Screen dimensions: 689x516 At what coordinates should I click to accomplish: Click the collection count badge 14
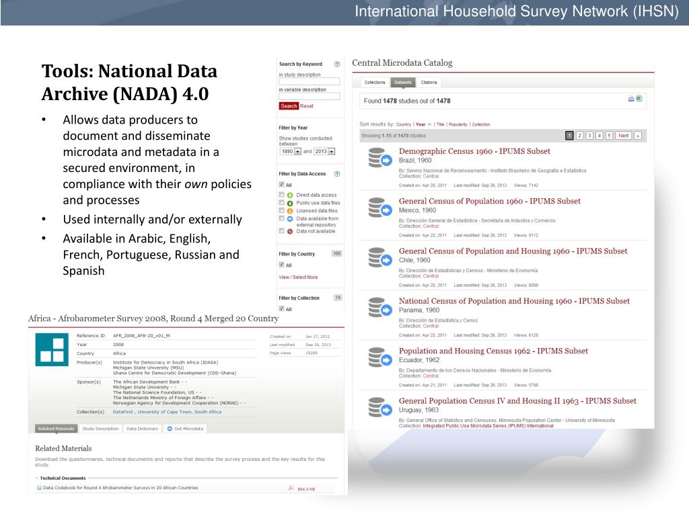point(338,298)
